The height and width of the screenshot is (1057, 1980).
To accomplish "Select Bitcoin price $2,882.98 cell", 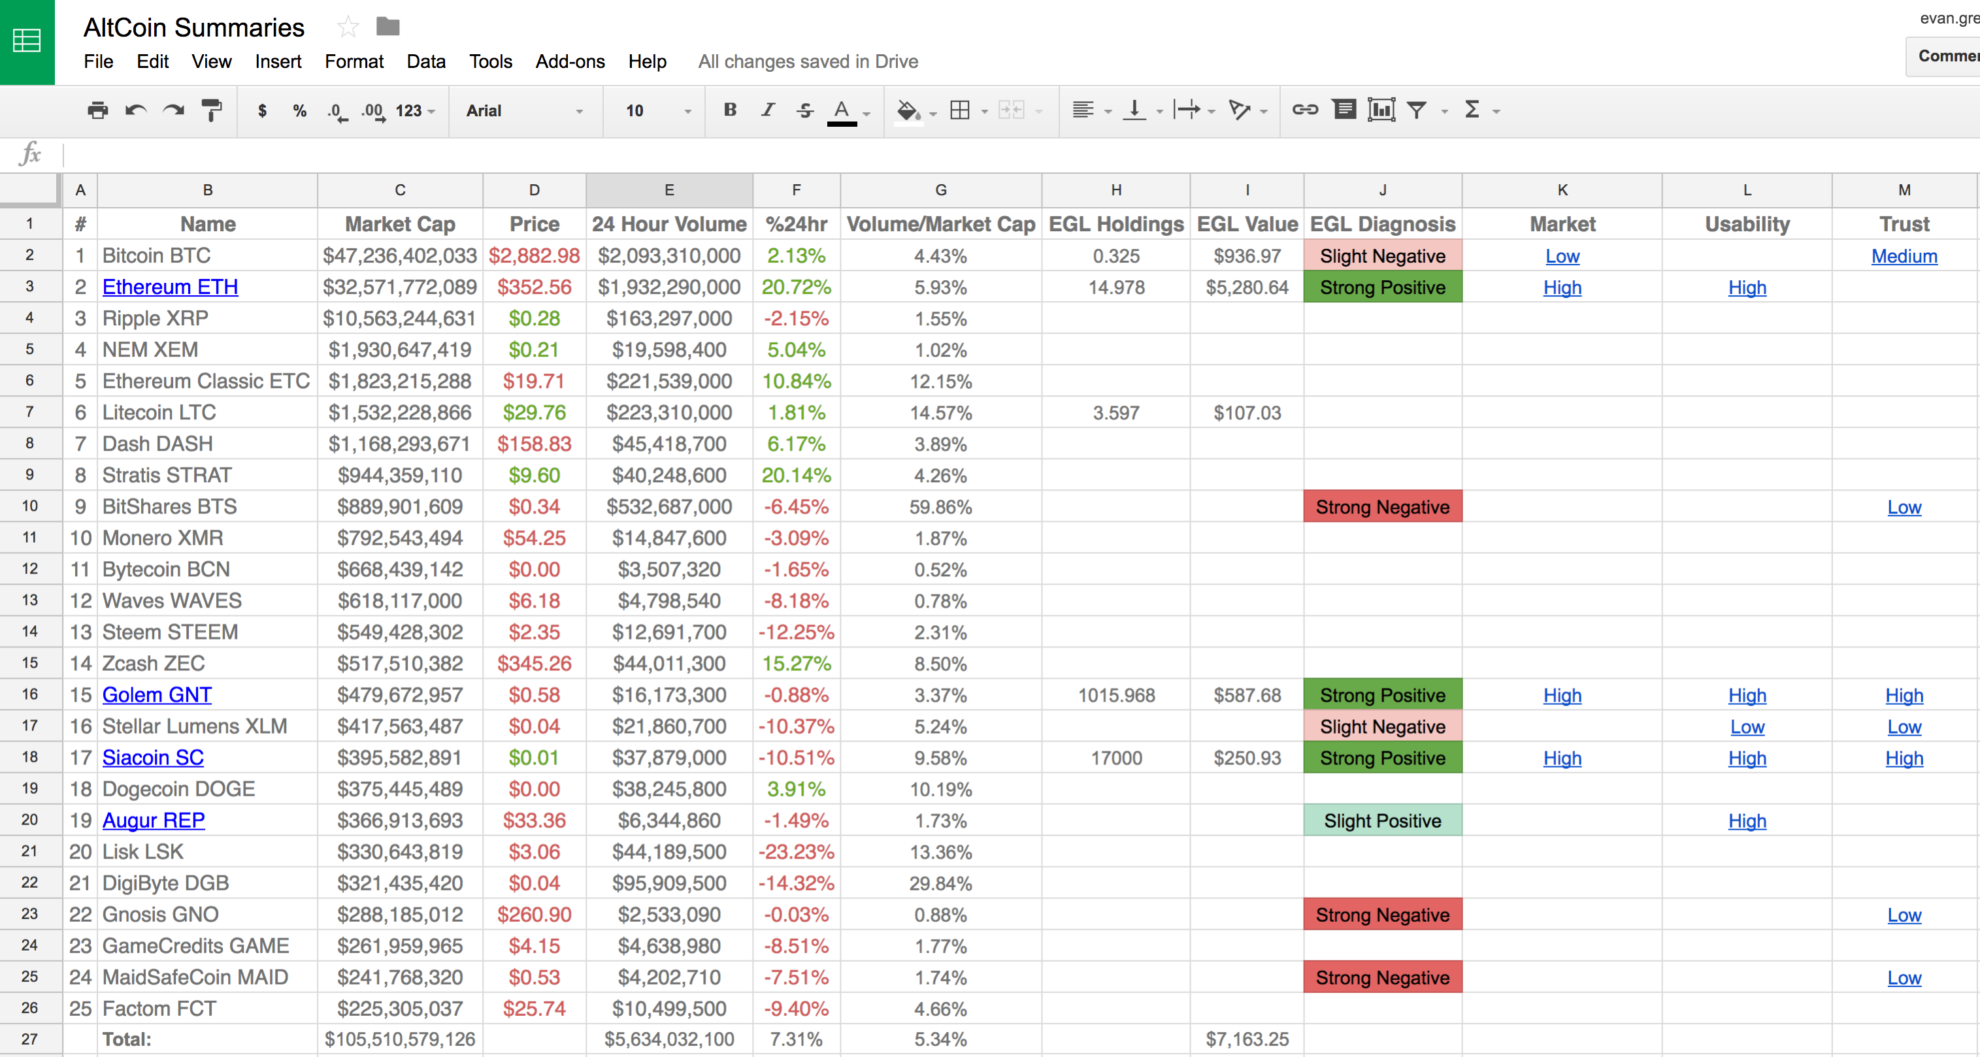I will coord(534,256).
